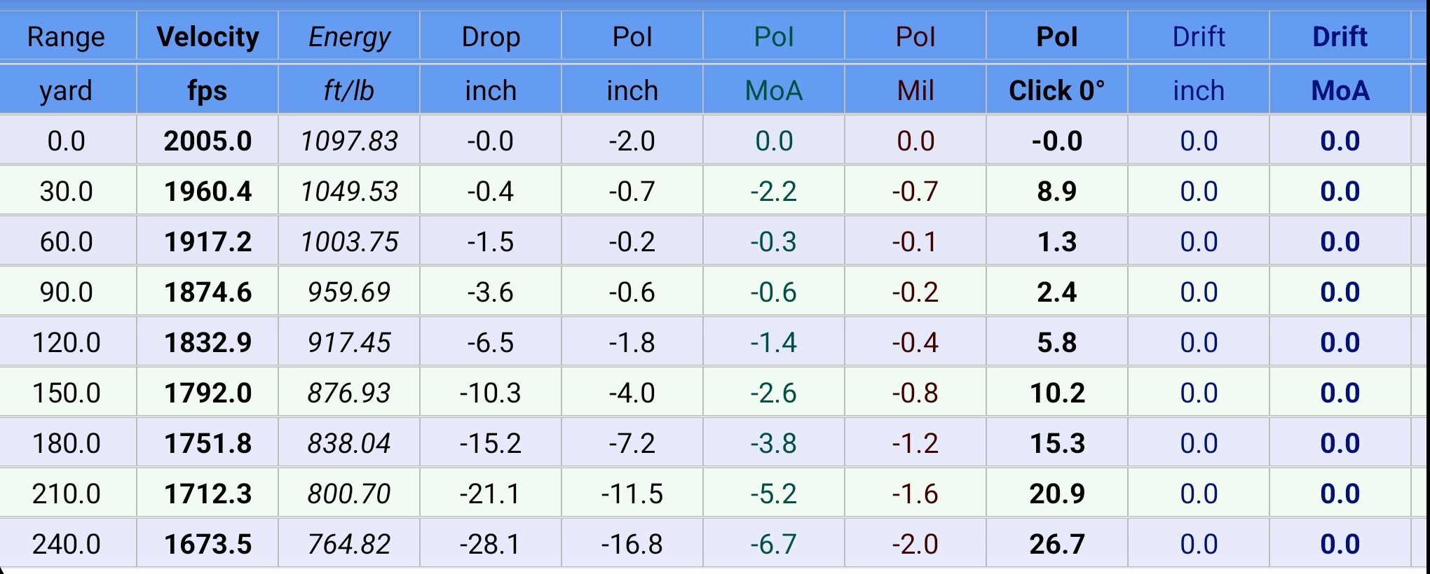Click the -3.6 drop cell
Screen dimensions: 1430x574
pos(491,292)
